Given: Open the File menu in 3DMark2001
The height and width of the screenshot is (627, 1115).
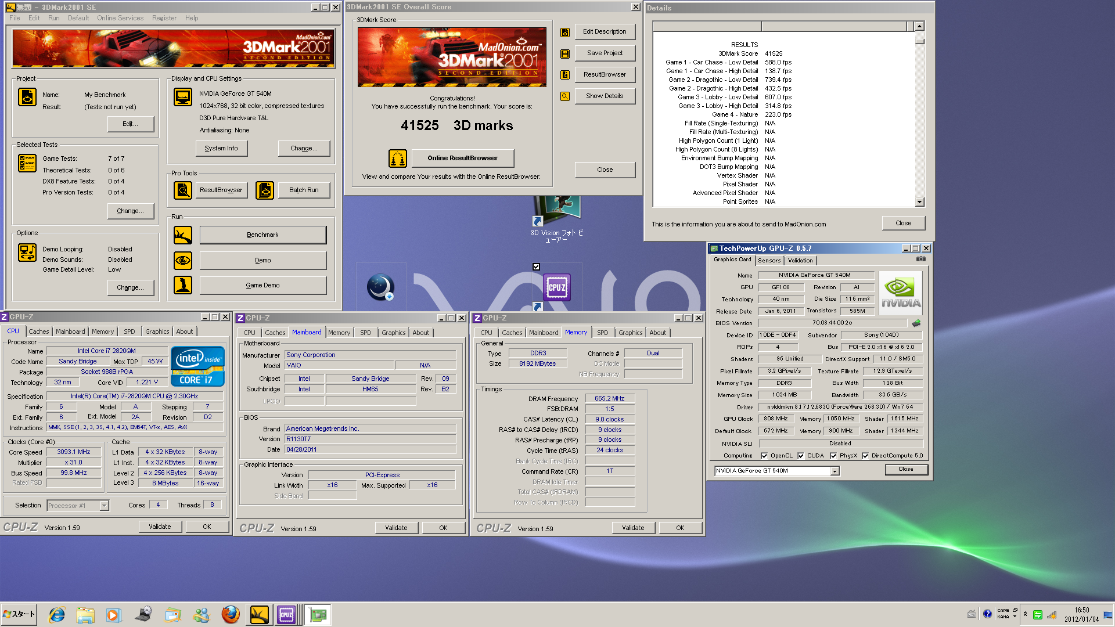Looking at the screenshot, I should pyautogui.click(x=15, y=18).
